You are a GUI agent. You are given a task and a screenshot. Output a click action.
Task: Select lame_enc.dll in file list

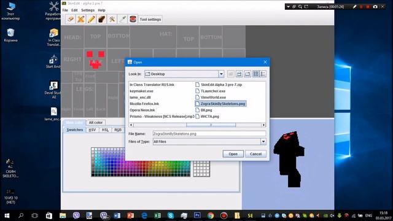pos(140,97)
